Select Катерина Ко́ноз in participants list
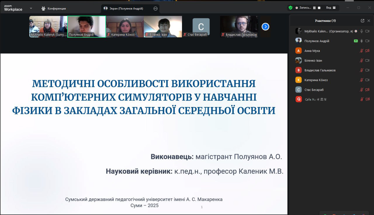 [316, 80]
